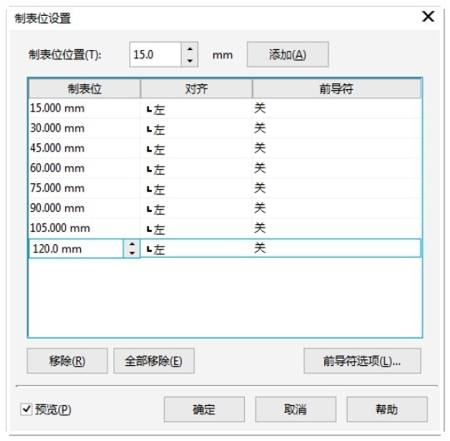
Task: Decrease the 120.0 mm row spinner value
Action: pyautogui.click(x=132, y=253)
